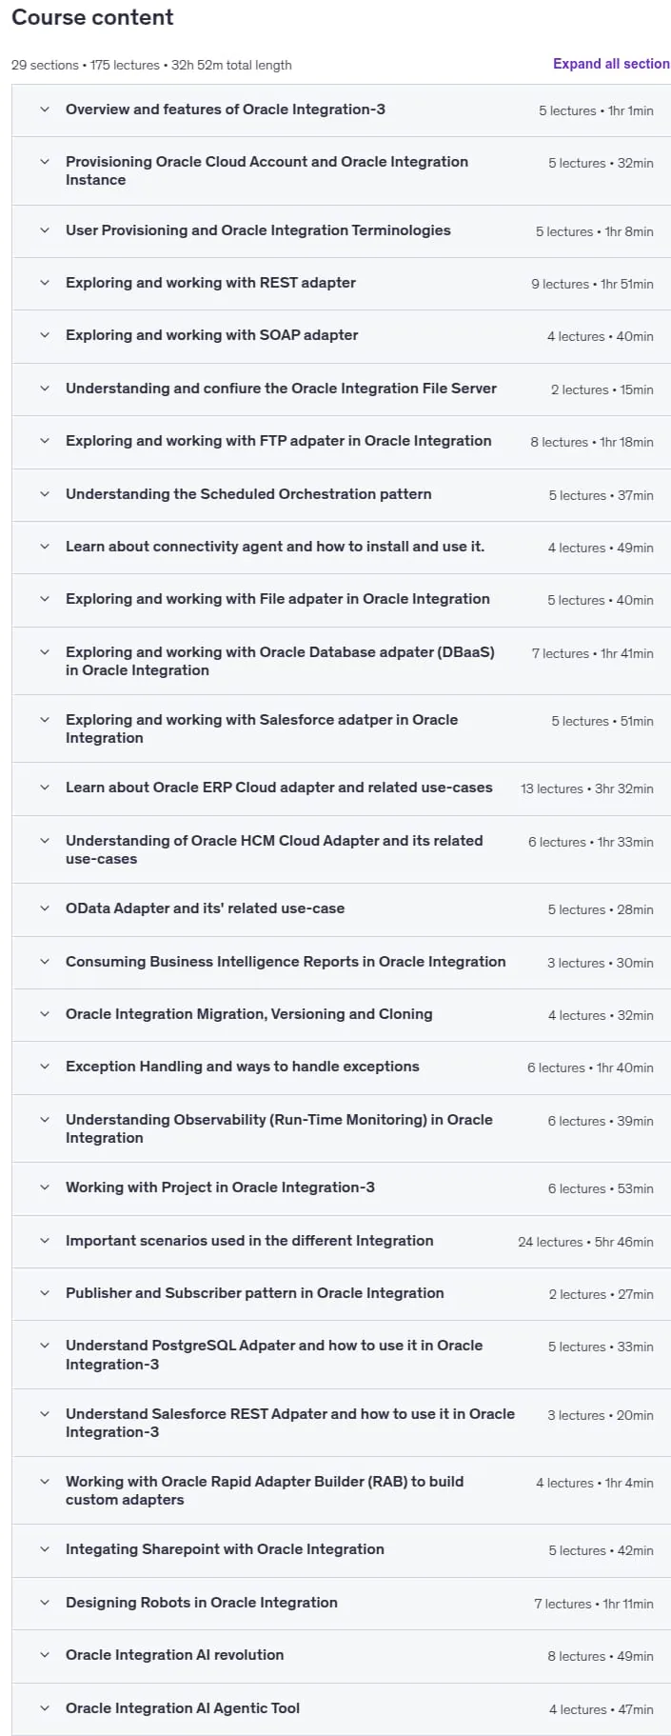This screenshot has width=671, height=1736.
Task: Expand Business Intelligence Reports section chevron
Action: pyautogui.click(x=44, y=962)
